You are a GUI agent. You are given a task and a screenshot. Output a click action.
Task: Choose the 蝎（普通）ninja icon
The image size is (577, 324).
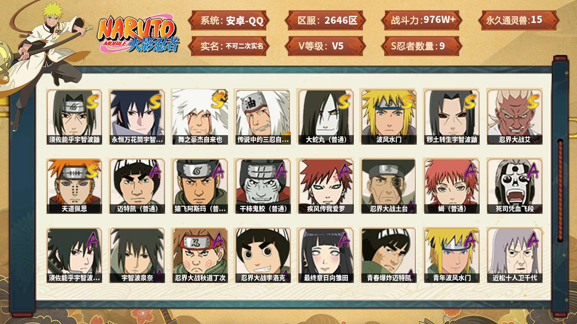click(x=452, y=186)
